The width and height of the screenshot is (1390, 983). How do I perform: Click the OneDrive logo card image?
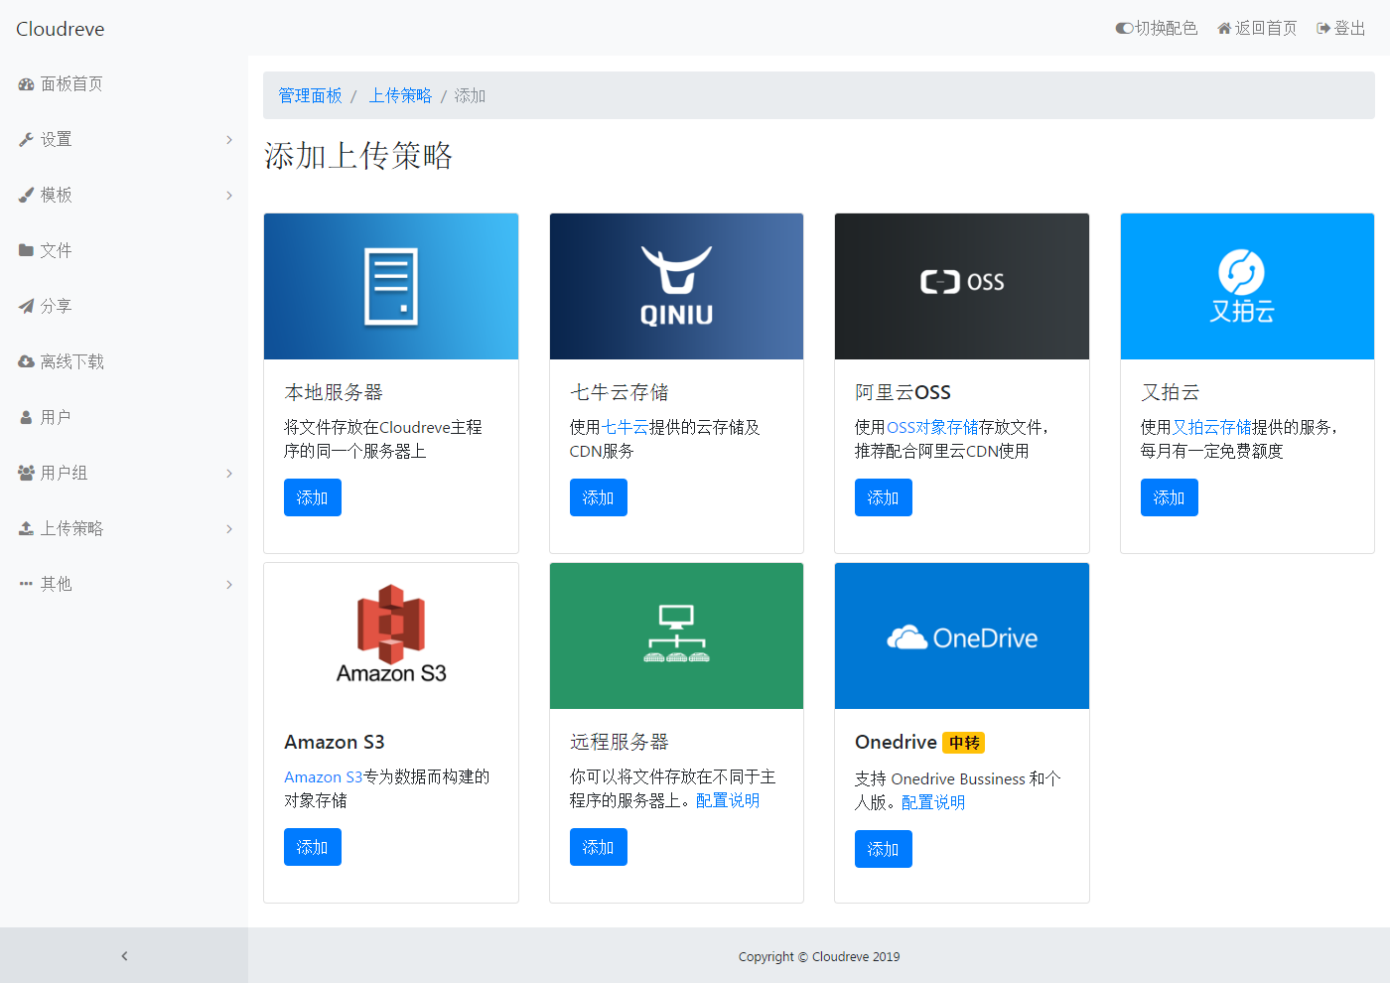(x=962, y=635)
